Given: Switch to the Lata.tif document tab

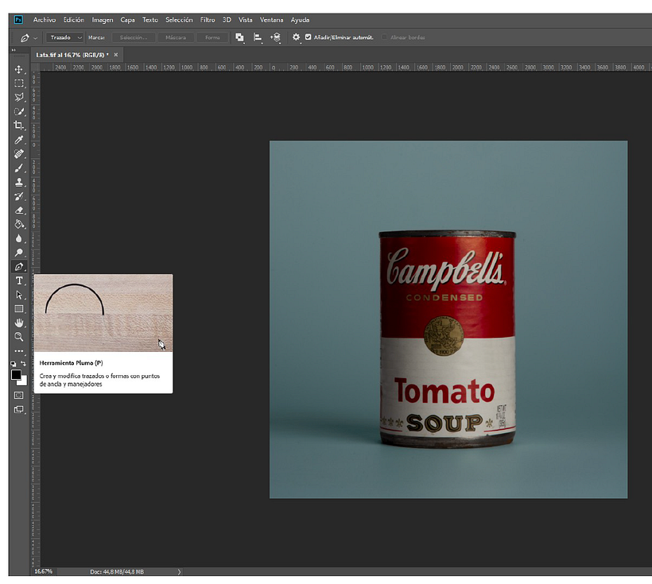Looking at the screenshot, I should point(72,55).
